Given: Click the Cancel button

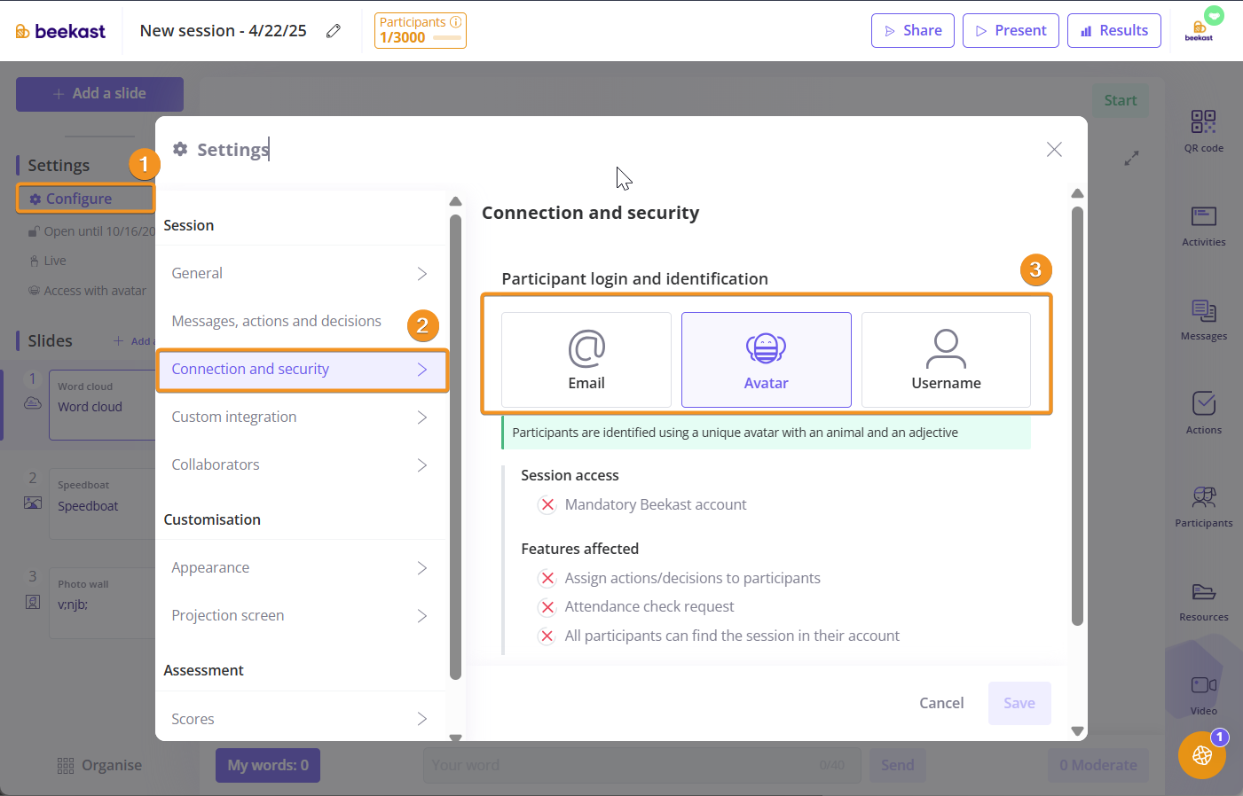Looking at the screenshot, I should coord(941,703).
